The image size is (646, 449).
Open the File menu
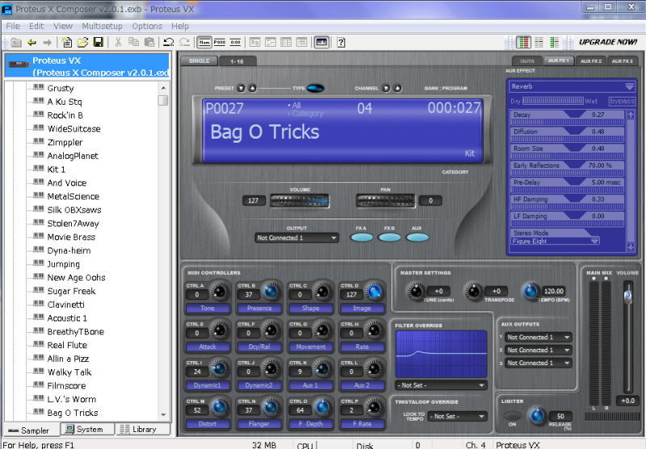click(x=13, y=26)
